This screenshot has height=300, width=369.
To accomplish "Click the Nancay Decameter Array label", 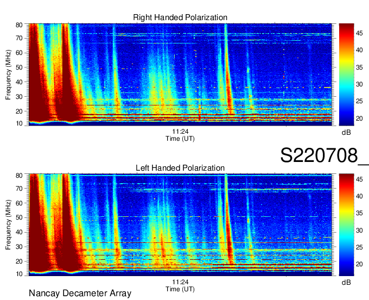I will pyautogui.click(x=80, y=293).
